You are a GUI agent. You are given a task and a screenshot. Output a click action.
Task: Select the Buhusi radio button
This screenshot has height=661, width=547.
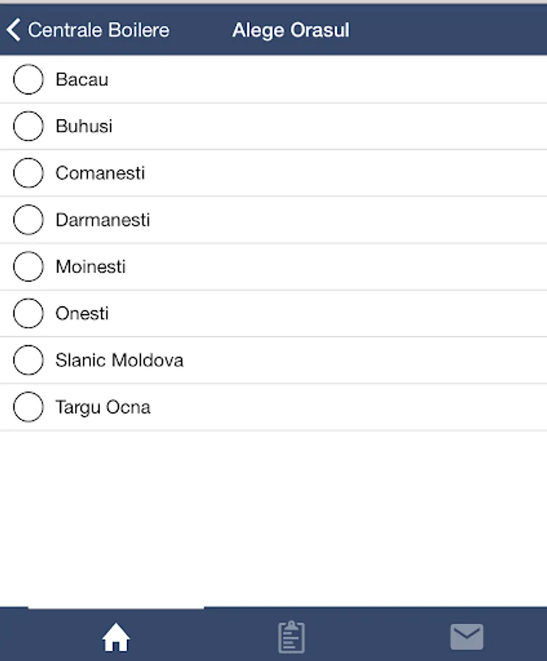tap(29, 126)
